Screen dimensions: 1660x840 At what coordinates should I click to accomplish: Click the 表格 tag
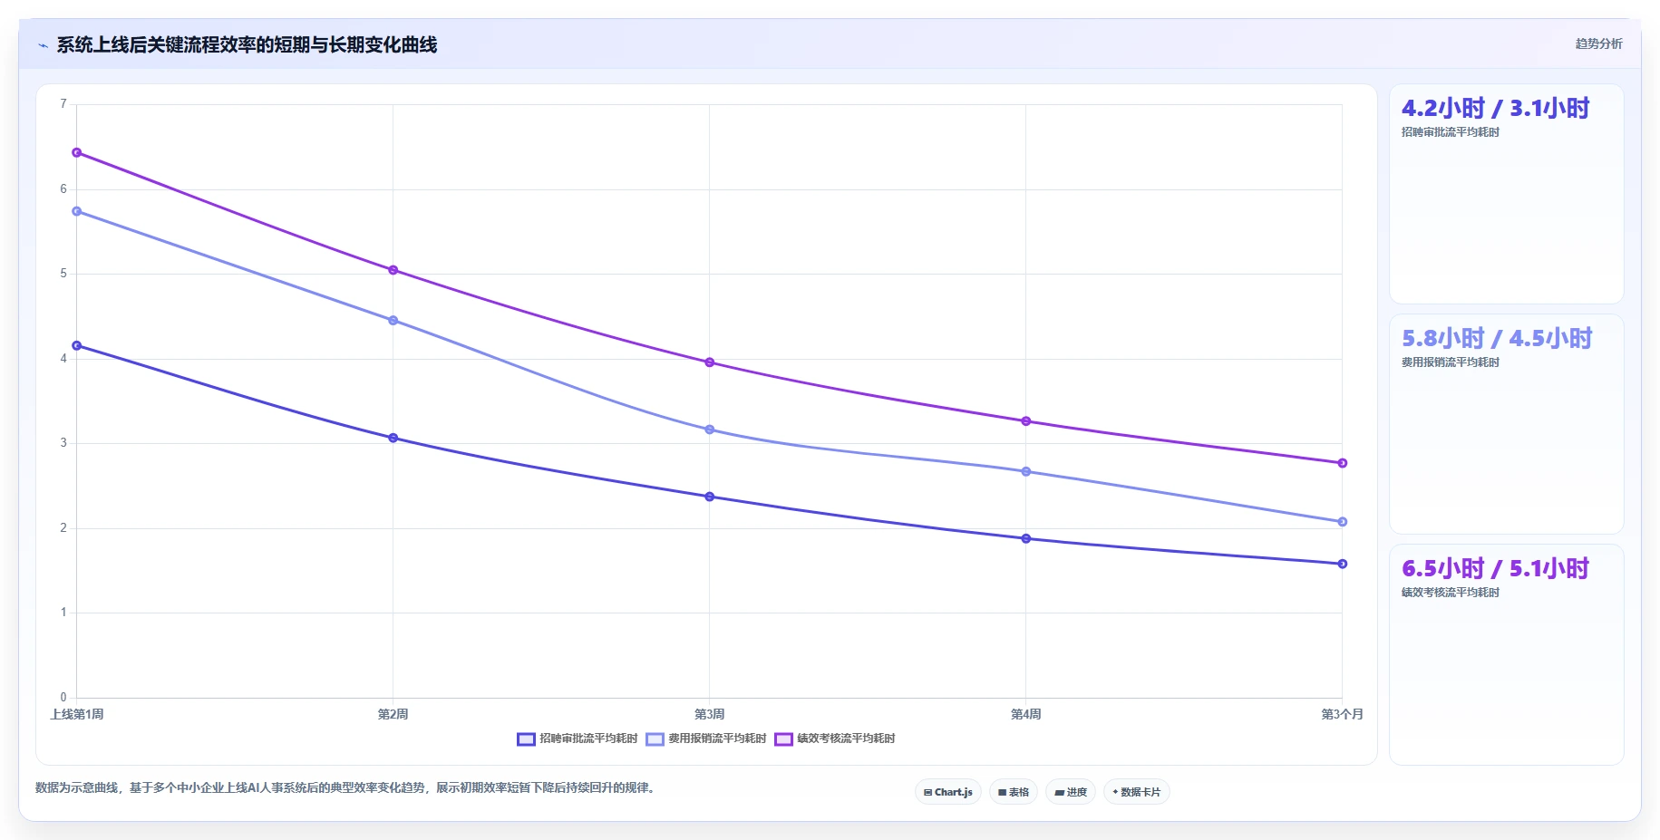tap(1014, 792)
